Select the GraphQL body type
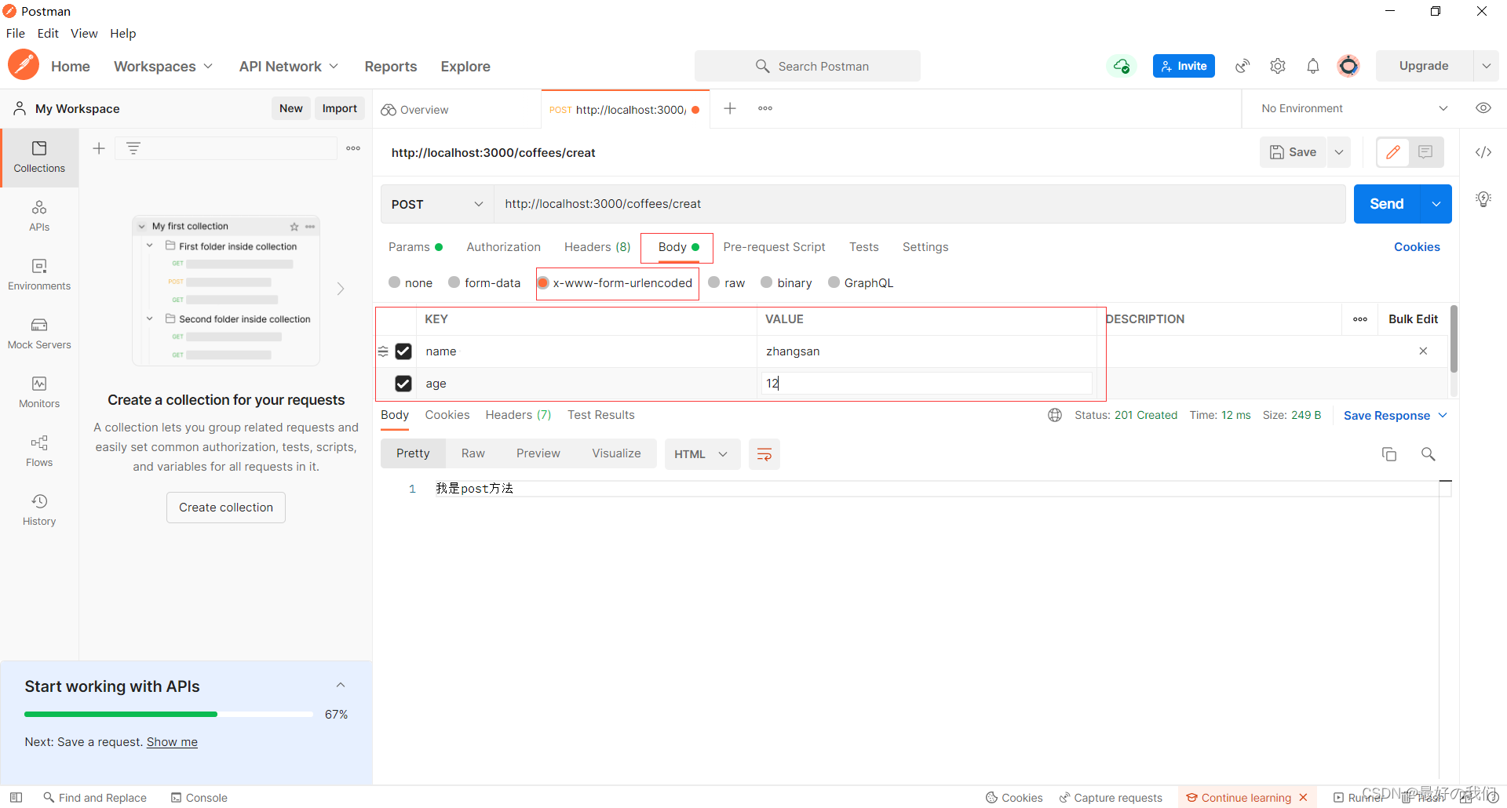Viewport: 1507px width, 808px height. pyautogui.click(x=834, y=282)
